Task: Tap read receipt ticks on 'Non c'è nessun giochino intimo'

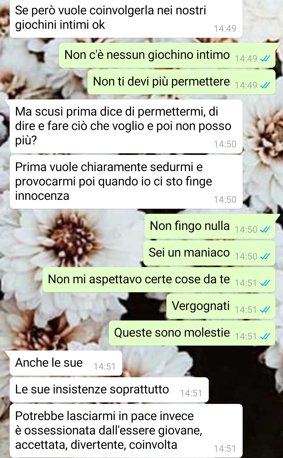Action: [x=265, y=59]
